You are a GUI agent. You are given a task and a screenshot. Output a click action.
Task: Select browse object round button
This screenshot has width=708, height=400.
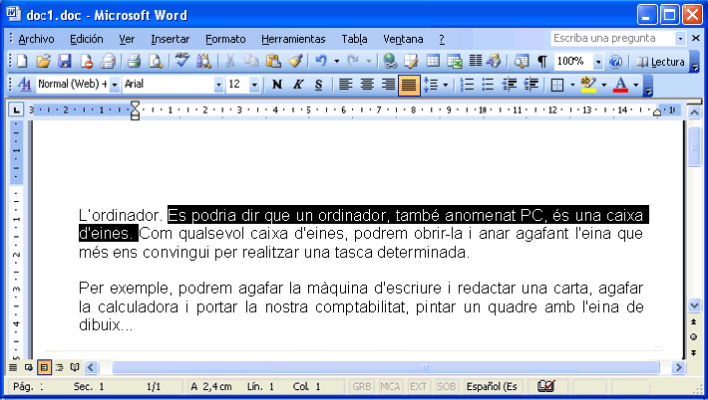point(694,337)
